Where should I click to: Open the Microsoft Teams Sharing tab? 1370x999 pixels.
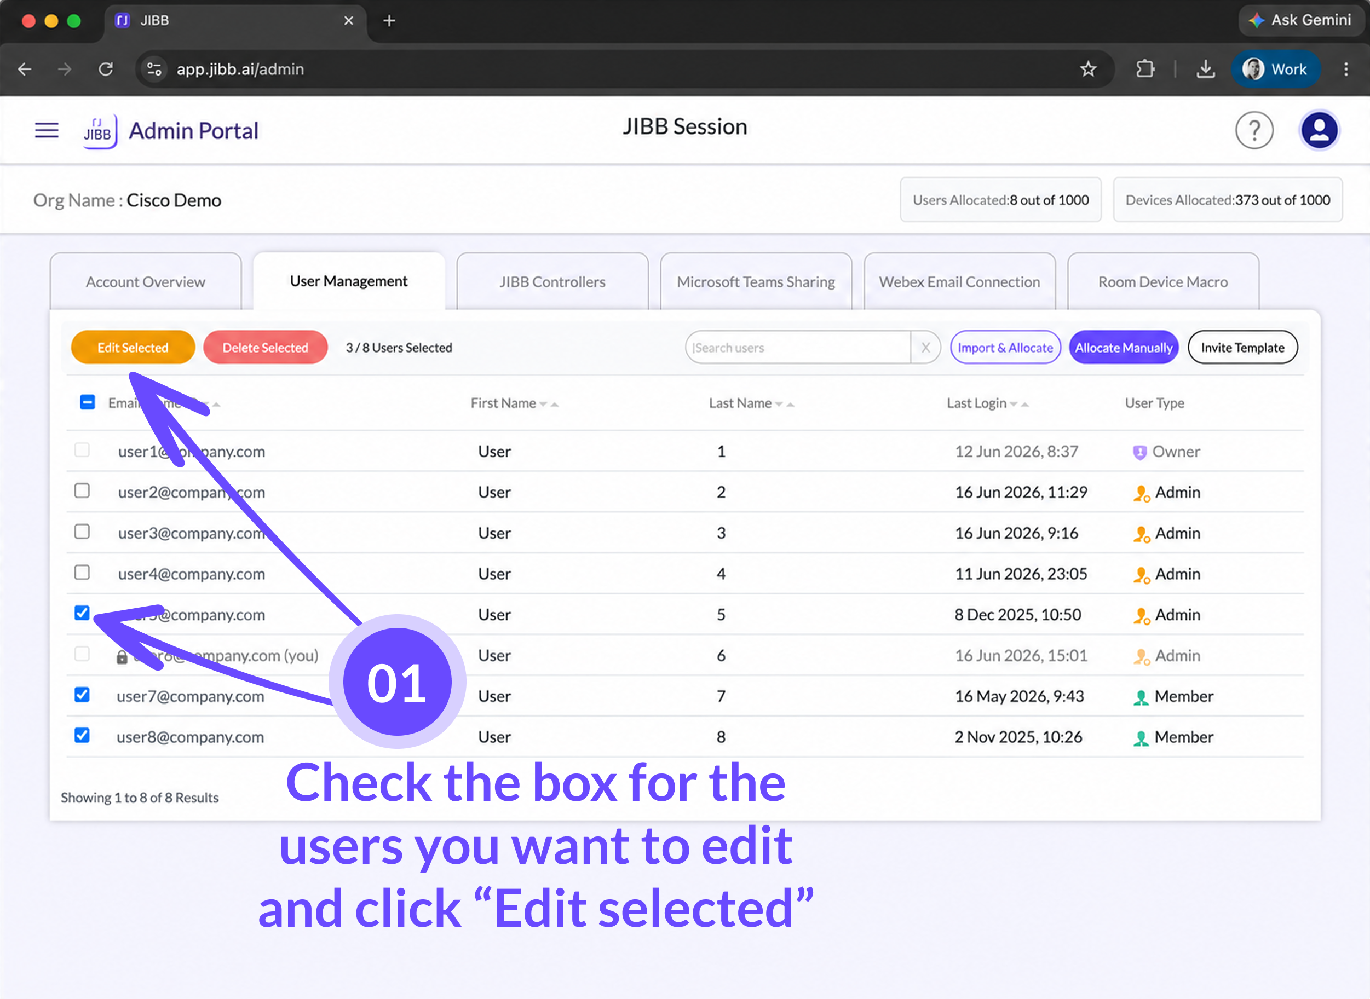756,282
